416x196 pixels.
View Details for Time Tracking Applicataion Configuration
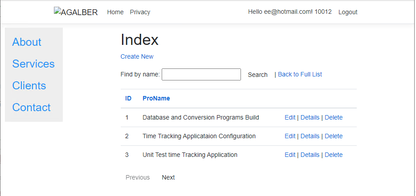coord(310,136)
